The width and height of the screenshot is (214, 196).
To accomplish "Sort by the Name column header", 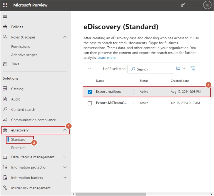I will point(100,81).
